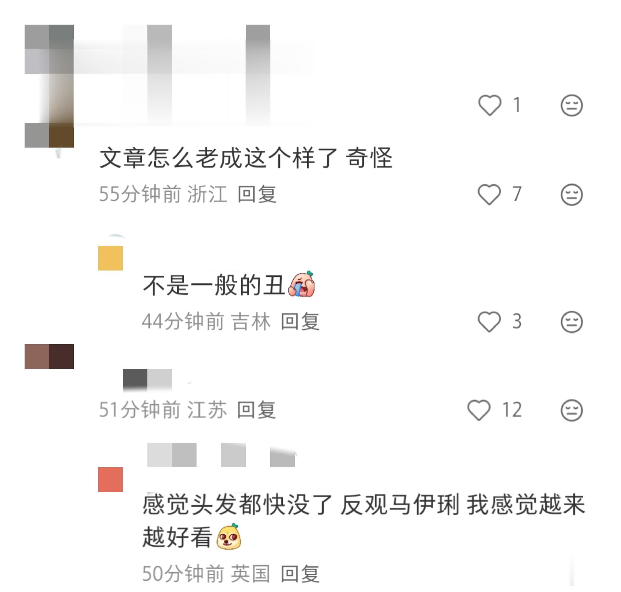Screen dimensions: 621x592
Task: Select comment about 马伊琍 越来越好看
Action: pyautogui.click(x=363, y=521)
